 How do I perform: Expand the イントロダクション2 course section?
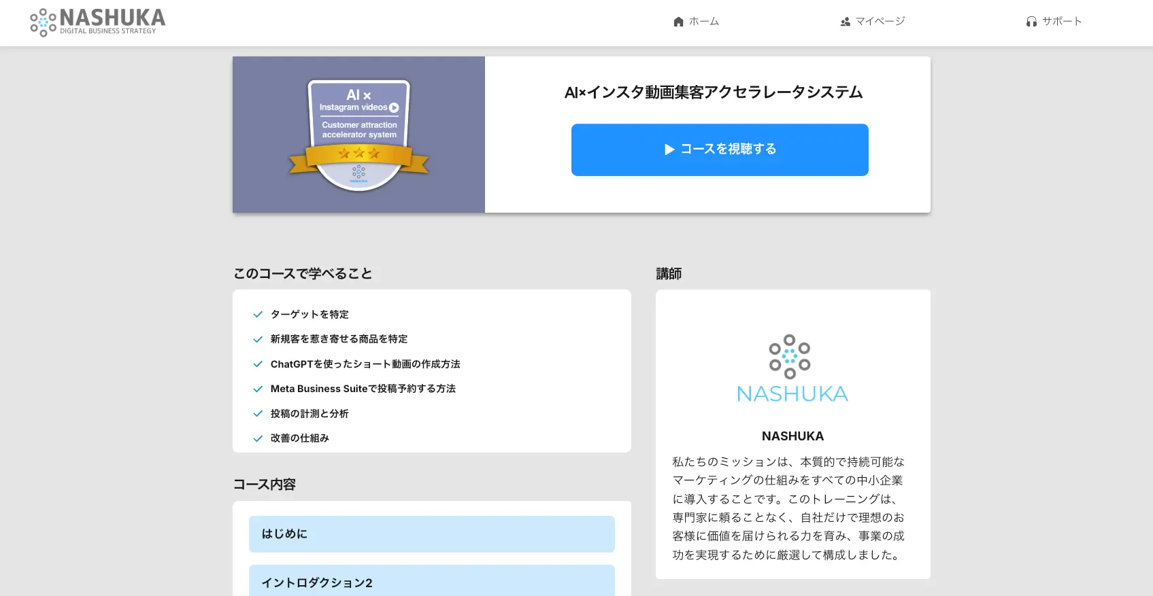click(x=432, y=581)
